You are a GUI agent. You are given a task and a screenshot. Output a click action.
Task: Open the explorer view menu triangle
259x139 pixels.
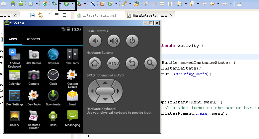pyautogui.click(x=50, y=14)
